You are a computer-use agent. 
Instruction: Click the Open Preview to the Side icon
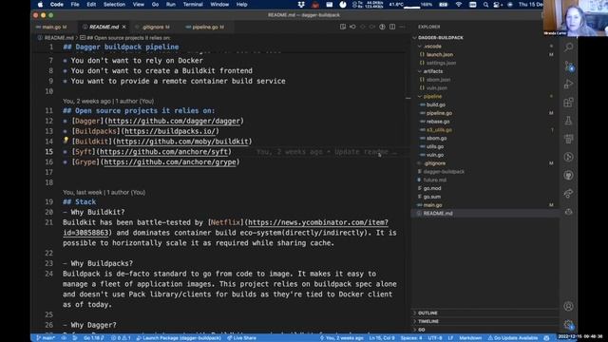pyautogui.click(x=343, y=27)
